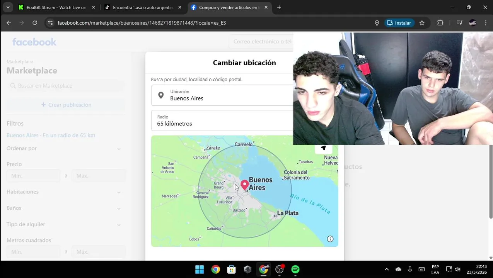Close the Facebook Marketplace tab
The height and width of the screenshot is (278, 493).
pos(266,7)
